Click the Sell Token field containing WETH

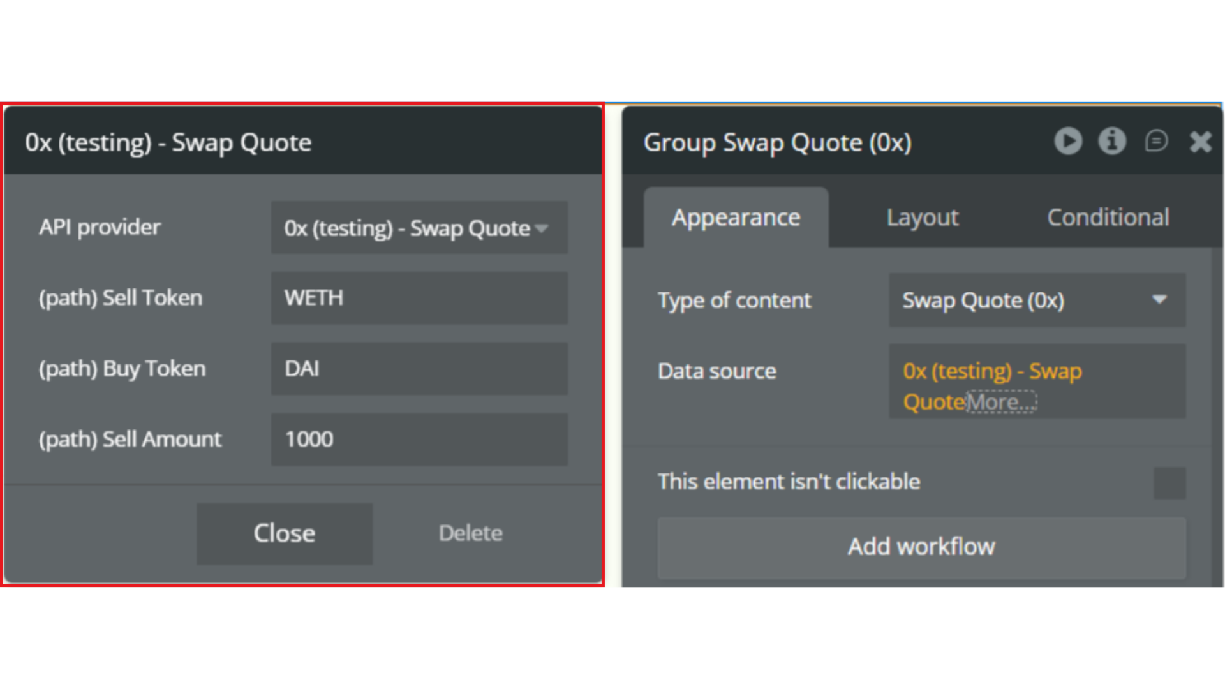(x=419, y=298)
